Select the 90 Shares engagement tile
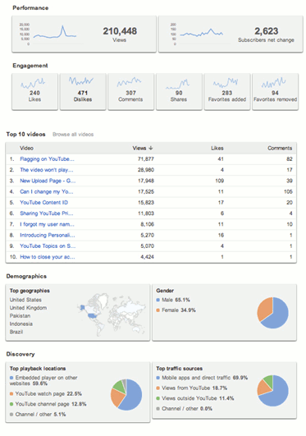 179,92
